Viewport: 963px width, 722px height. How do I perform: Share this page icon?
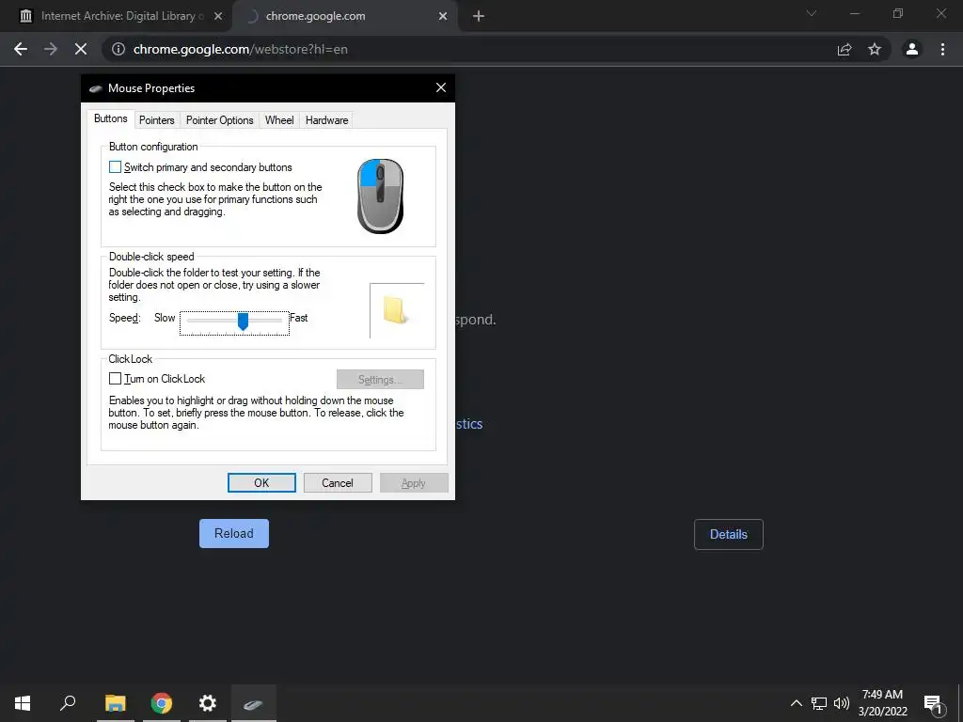[x=845, y=49]
